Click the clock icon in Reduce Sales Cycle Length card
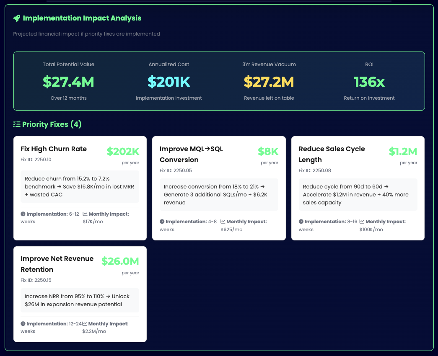Image resolution: width=438 pixels, height=356 pixels. [x=301, y=221]
